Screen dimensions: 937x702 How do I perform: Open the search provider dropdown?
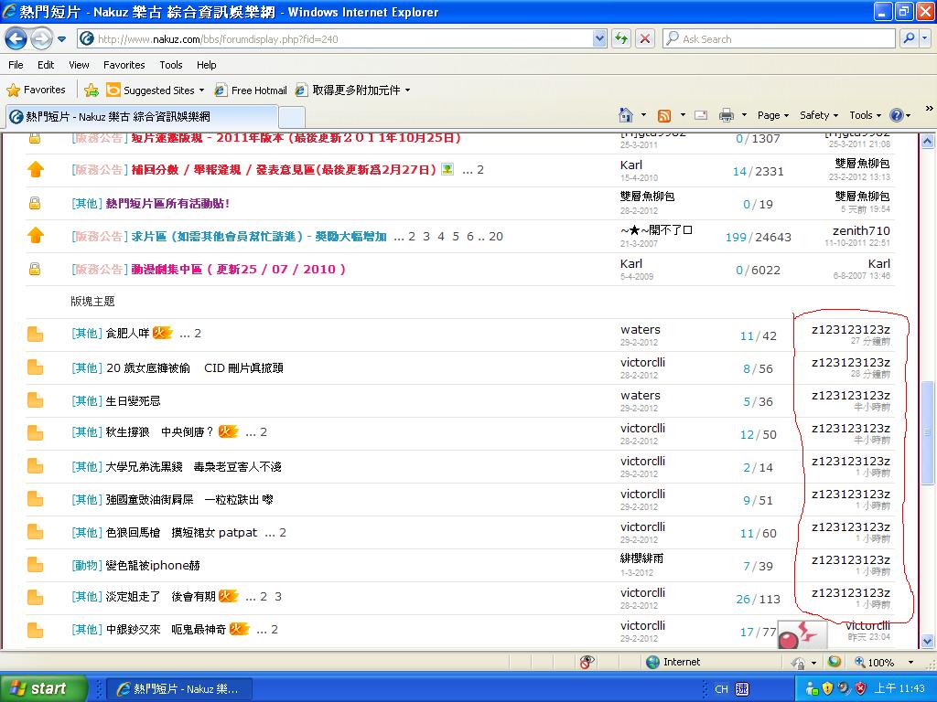pos(924,39)
